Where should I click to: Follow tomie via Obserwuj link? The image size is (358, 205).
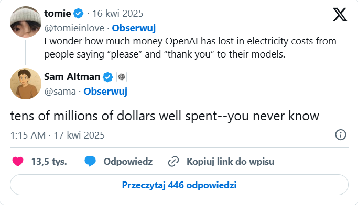134,28
